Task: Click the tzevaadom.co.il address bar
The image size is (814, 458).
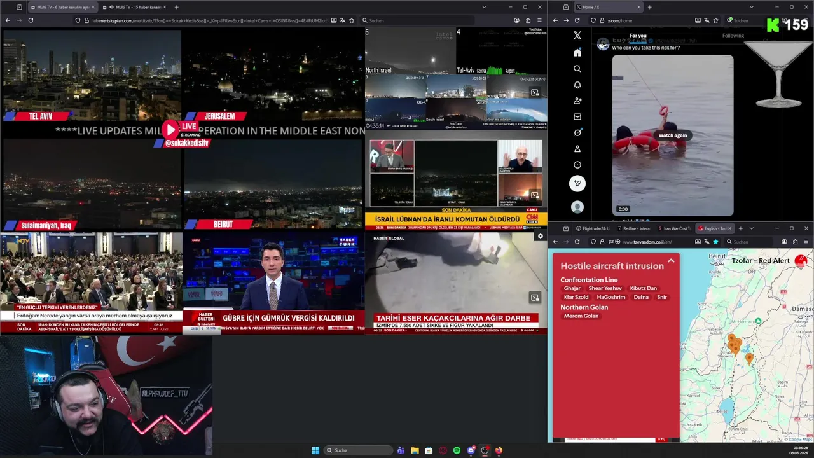Action: pyautogui.click(x=655, y=242)
